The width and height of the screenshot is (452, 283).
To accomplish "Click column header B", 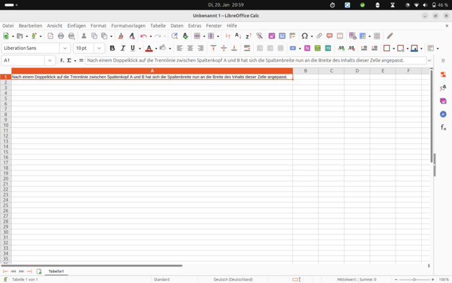I will coord(305,71).
